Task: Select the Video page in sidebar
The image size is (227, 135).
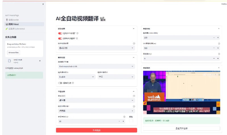Action: click(x=24, y=24)
